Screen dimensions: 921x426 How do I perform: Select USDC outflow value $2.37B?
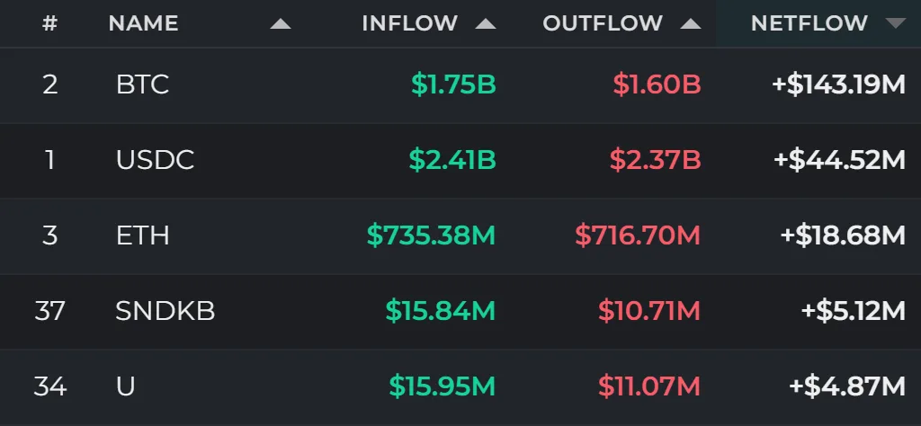pos(656,160)
